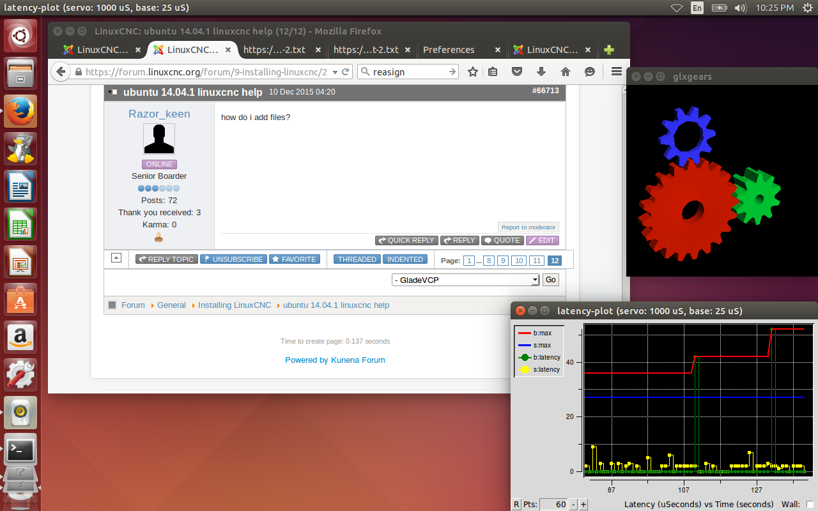Click Report to moderator link

coord(529,227)
